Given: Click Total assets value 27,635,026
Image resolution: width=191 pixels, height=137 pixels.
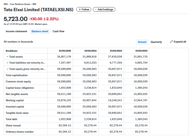Looking at the screenshot, I should tap(115, 57).
